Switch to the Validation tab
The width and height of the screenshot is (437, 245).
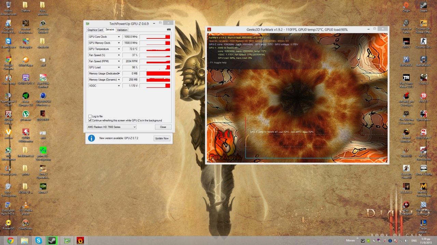[122, 30]
